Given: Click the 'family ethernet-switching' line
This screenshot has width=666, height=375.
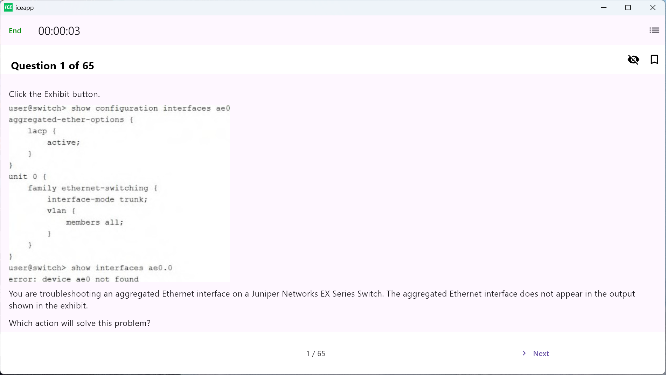Looking at the screenshot, I should [93, 188].
